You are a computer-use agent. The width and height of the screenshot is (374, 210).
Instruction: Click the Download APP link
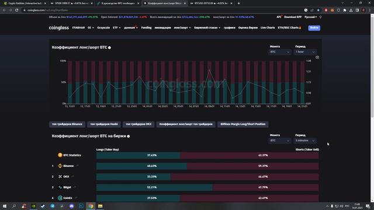[x=293, y=17]
